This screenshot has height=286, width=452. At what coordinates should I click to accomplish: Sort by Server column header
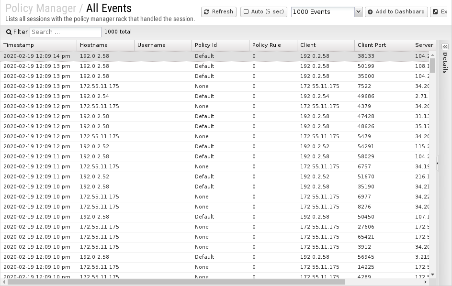[424, 45]
